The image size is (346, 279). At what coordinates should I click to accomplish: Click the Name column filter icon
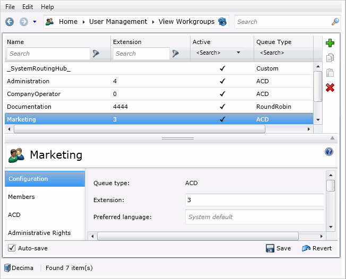pos(96,54)
